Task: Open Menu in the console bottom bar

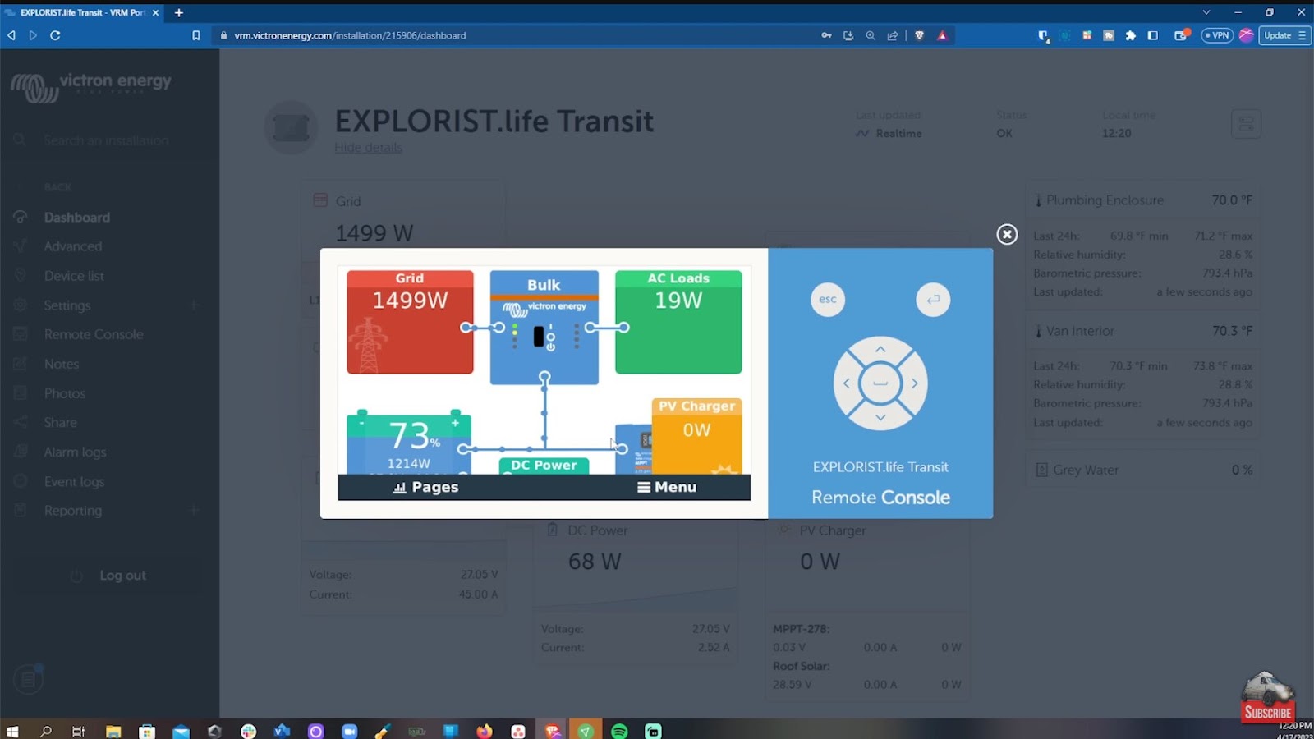Action: 667,487
